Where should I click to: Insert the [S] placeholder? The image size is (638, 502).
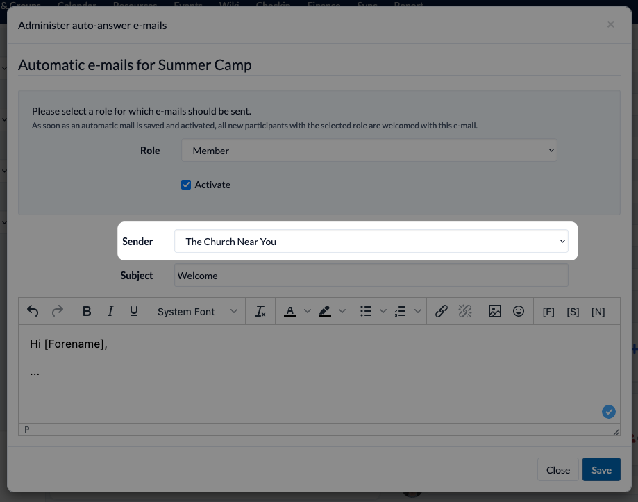pyautogui.click(x=573, y=312)
